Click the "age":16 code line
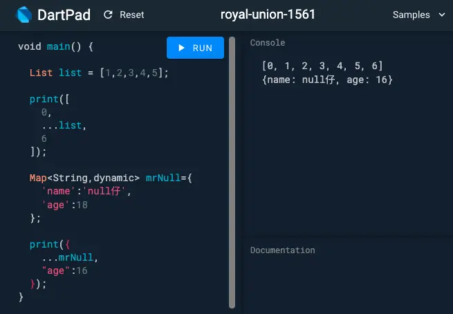The image size is (453, 314). point(64,270)
